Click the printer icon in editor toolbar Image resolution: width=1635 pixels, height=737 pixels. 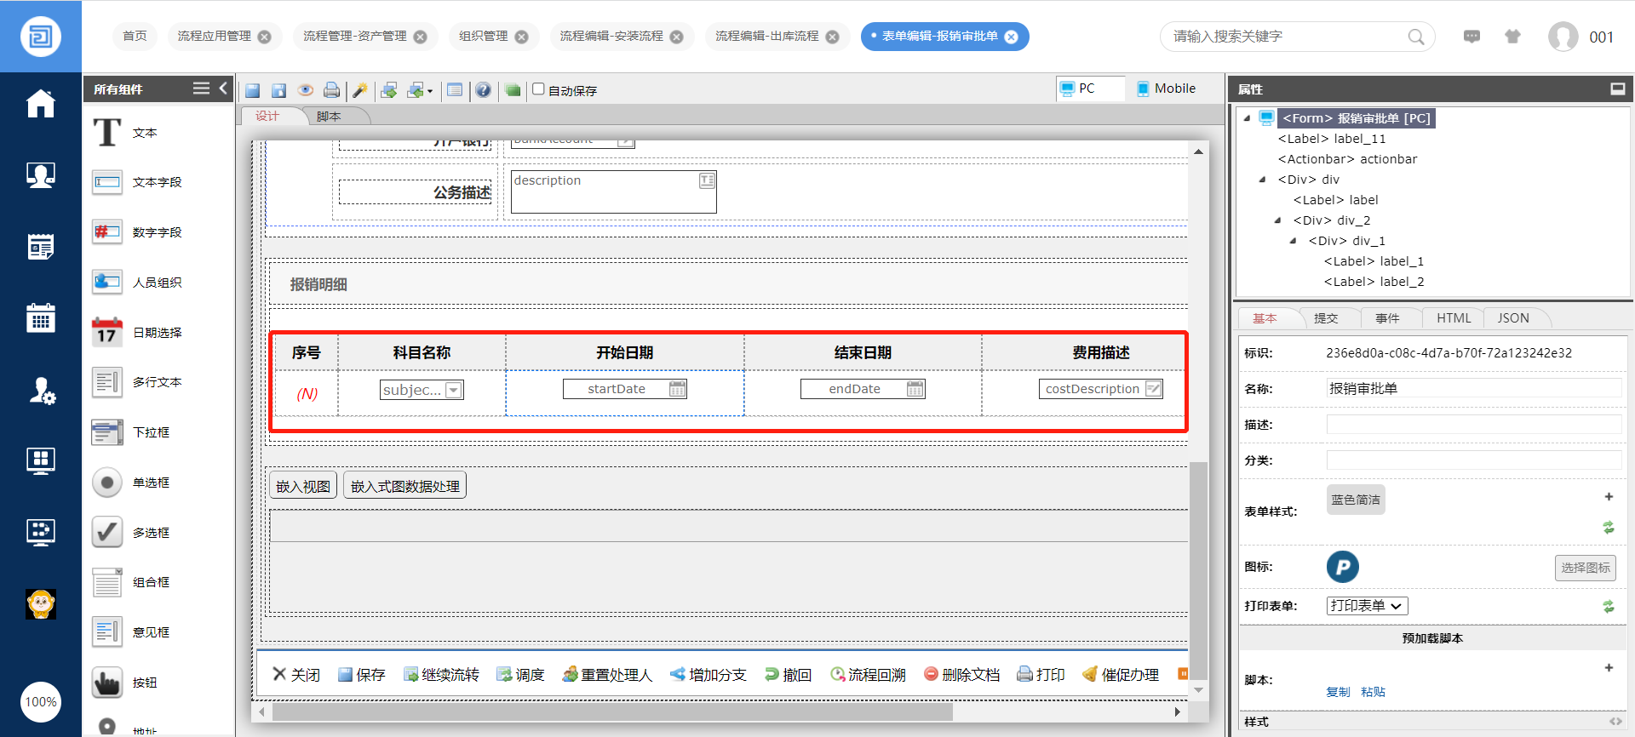click(x=332, y=90)
